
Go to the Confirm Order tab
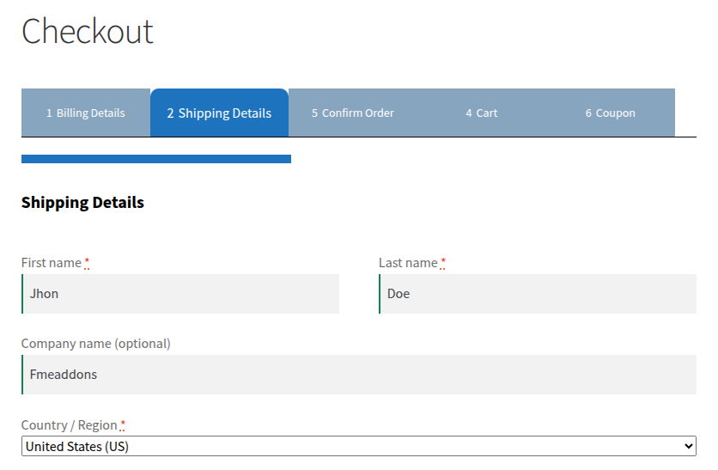pos(353,113)
